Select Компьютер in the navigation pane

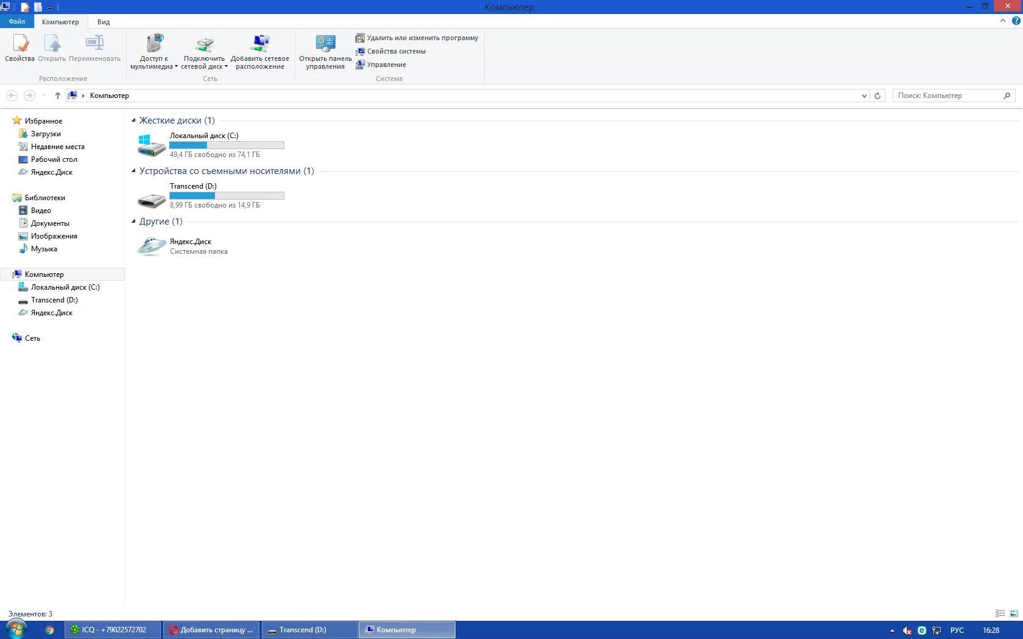(x=44, y=274)
